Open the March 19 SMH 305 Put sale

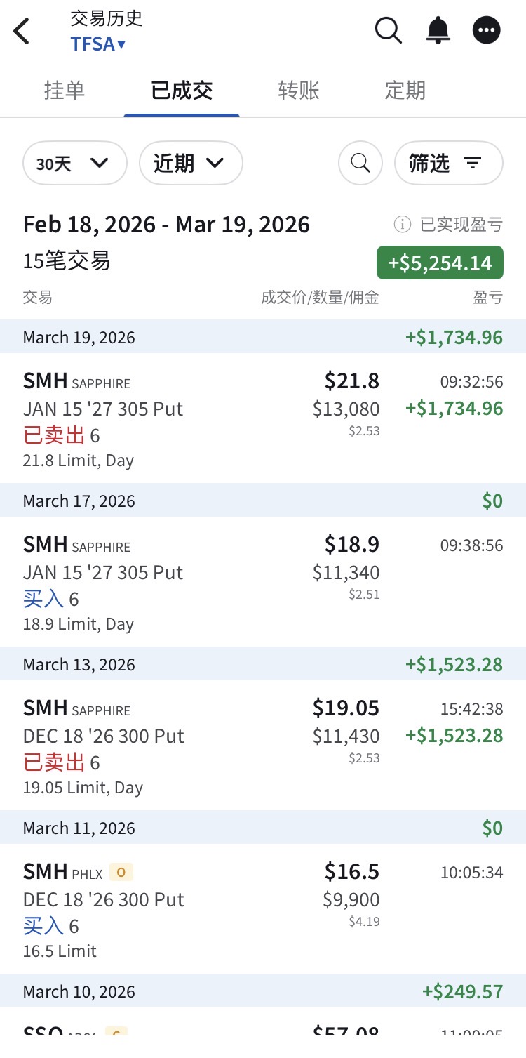(263, 418)
